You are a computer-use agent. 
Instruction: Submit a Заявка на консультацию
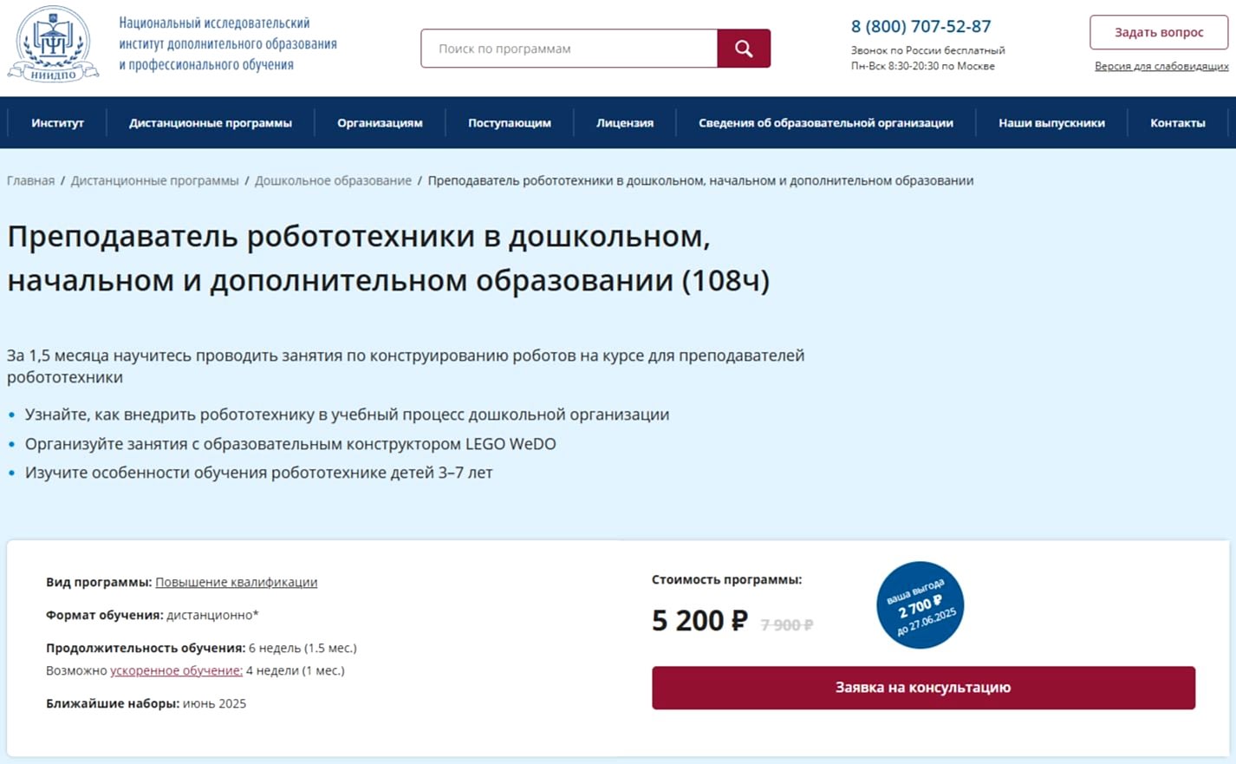923,687
